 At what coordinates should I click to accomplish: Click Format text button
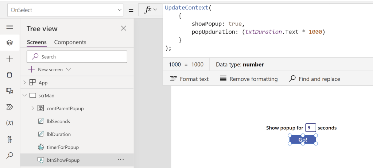[x=189, y=79]
